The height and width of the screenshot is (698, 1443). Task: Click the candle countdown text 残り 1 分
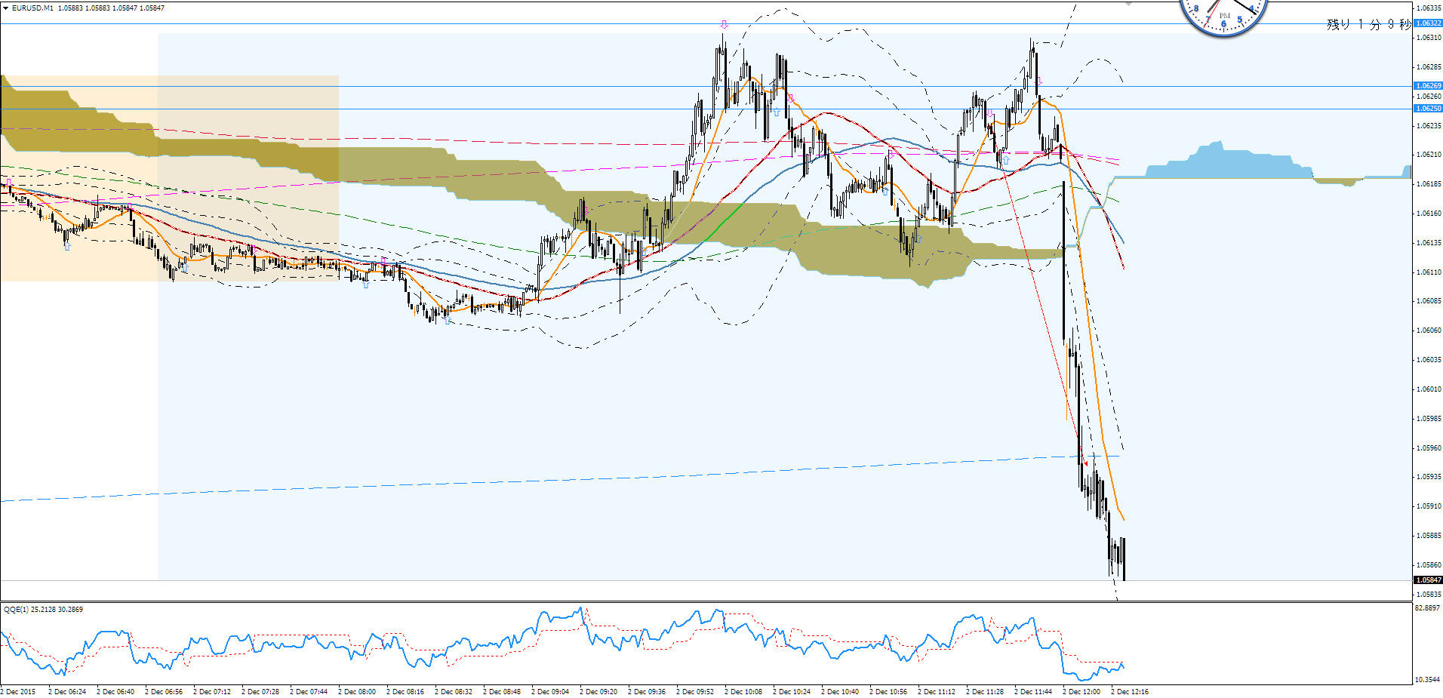1353,24
